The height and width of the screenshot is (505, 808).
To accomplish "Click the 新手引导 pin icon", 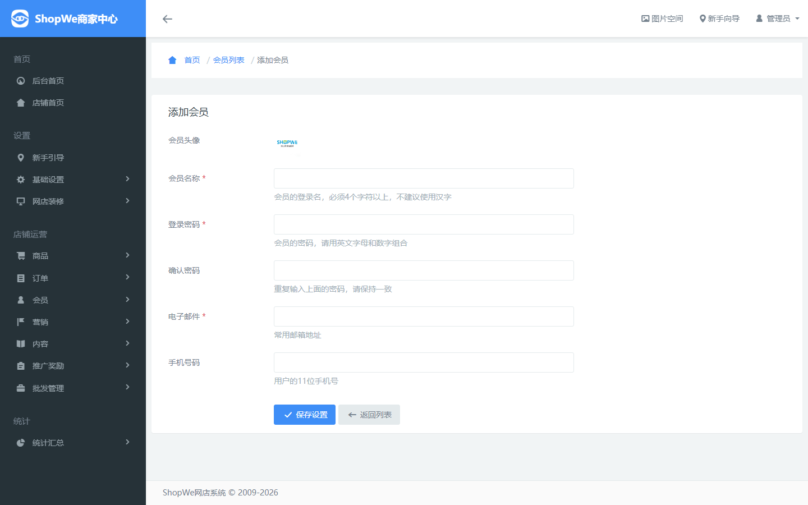I will [x=21, y=158].
